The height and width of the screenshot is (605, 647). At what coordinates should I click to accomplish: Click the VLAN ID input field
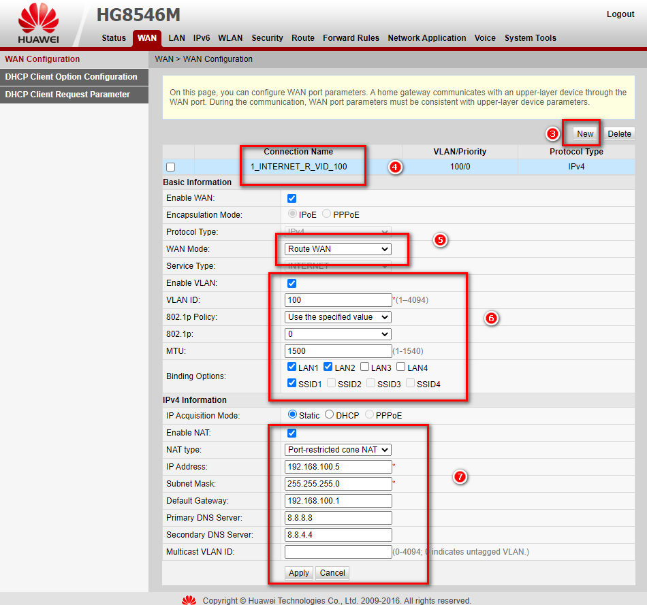[x=338, y=300]
